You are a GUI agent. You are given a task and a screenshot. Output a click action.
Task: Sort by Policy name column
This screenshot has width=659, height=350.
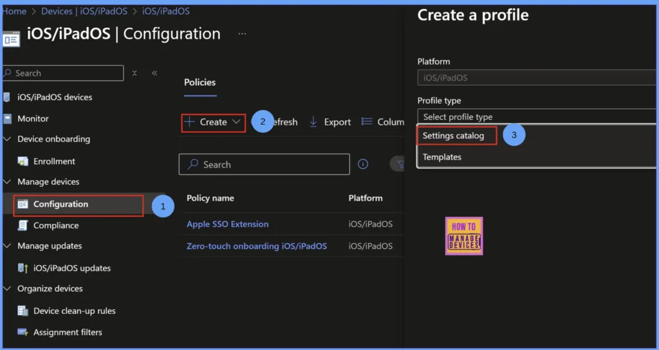tap(210, 198)
